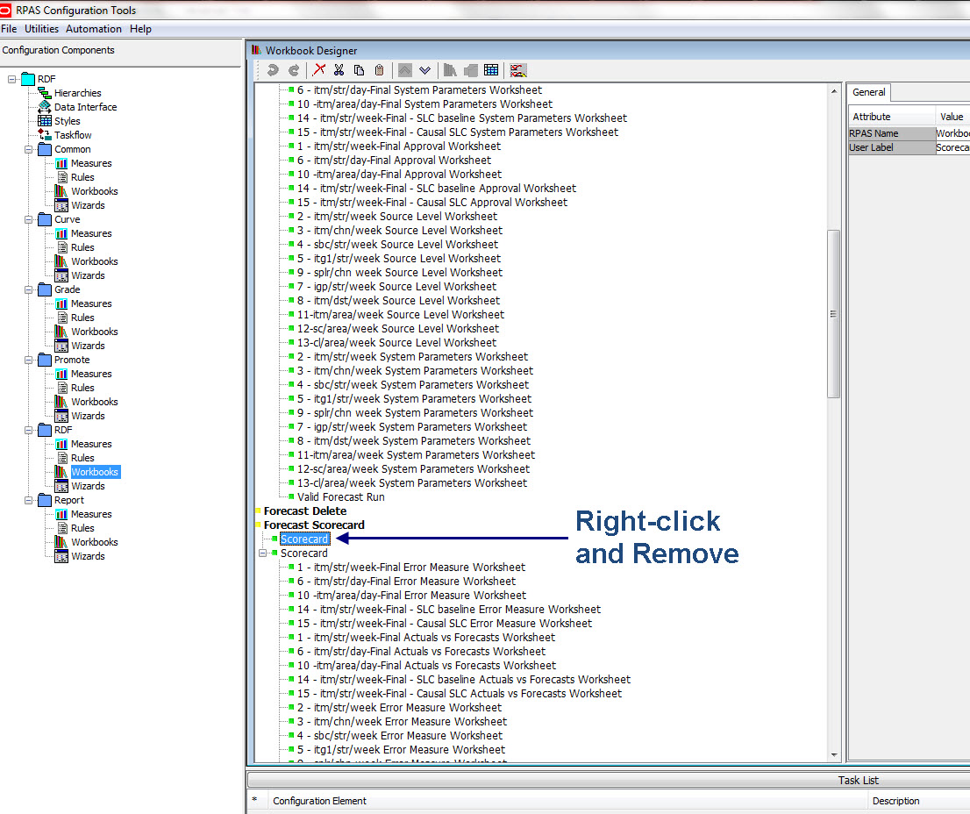970x814 pixels.
Task: Select Rules under the Report folder
Action: click(82, 528)
